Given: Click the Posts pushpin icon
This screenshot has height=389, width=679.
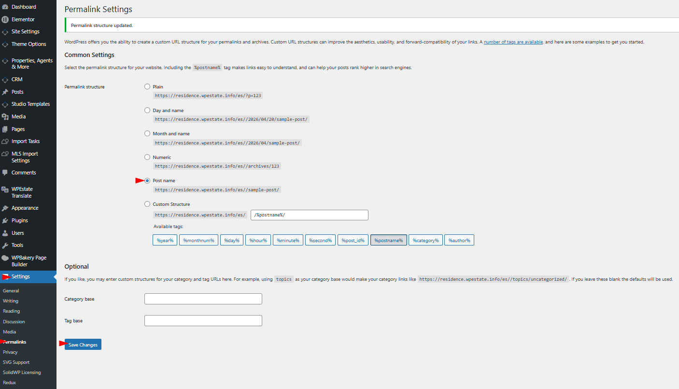Looking at the screenshot, I should (x=5, y=92).
